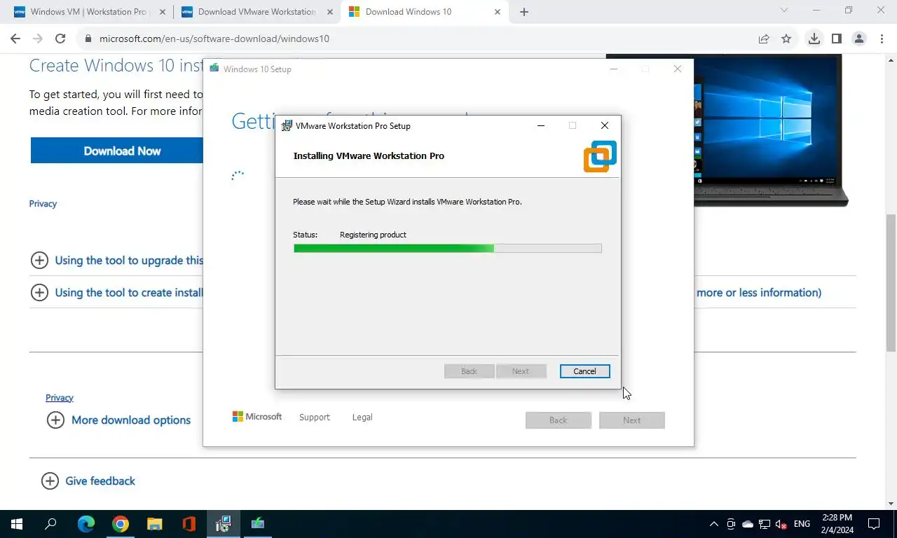The image size is (897, 538).
Task: Click the VMware Workstation logo in setup header
Action: coord(600,156)
